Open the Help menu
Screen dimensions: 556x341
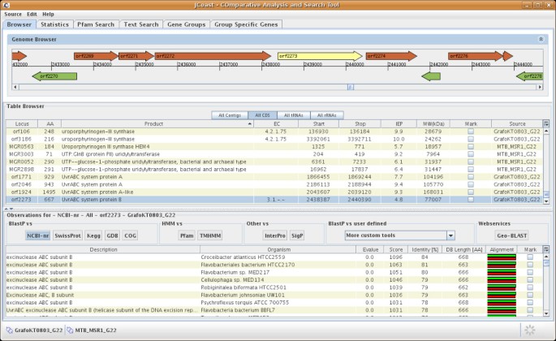point(48,14)
